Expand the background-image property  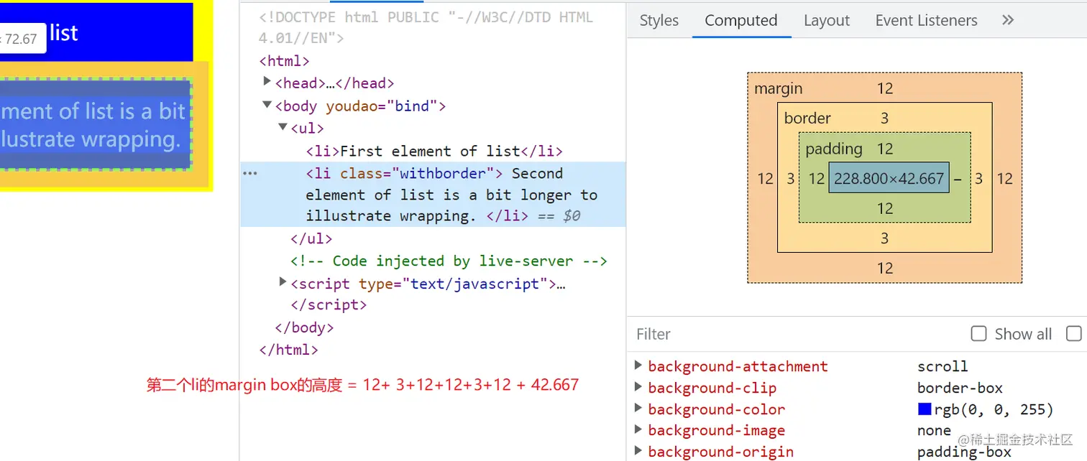click(x=638, y=429)
